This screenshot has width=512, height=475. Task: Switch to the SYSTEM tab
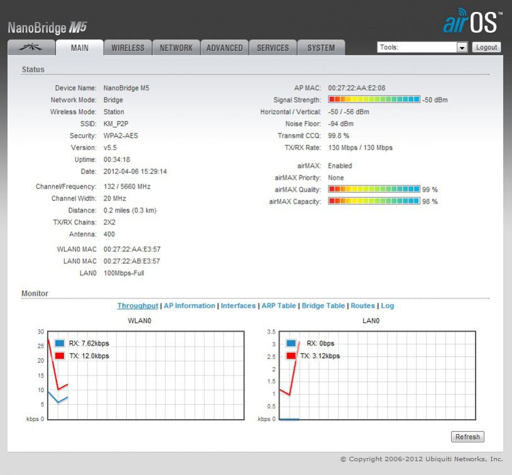coord(321,48)
